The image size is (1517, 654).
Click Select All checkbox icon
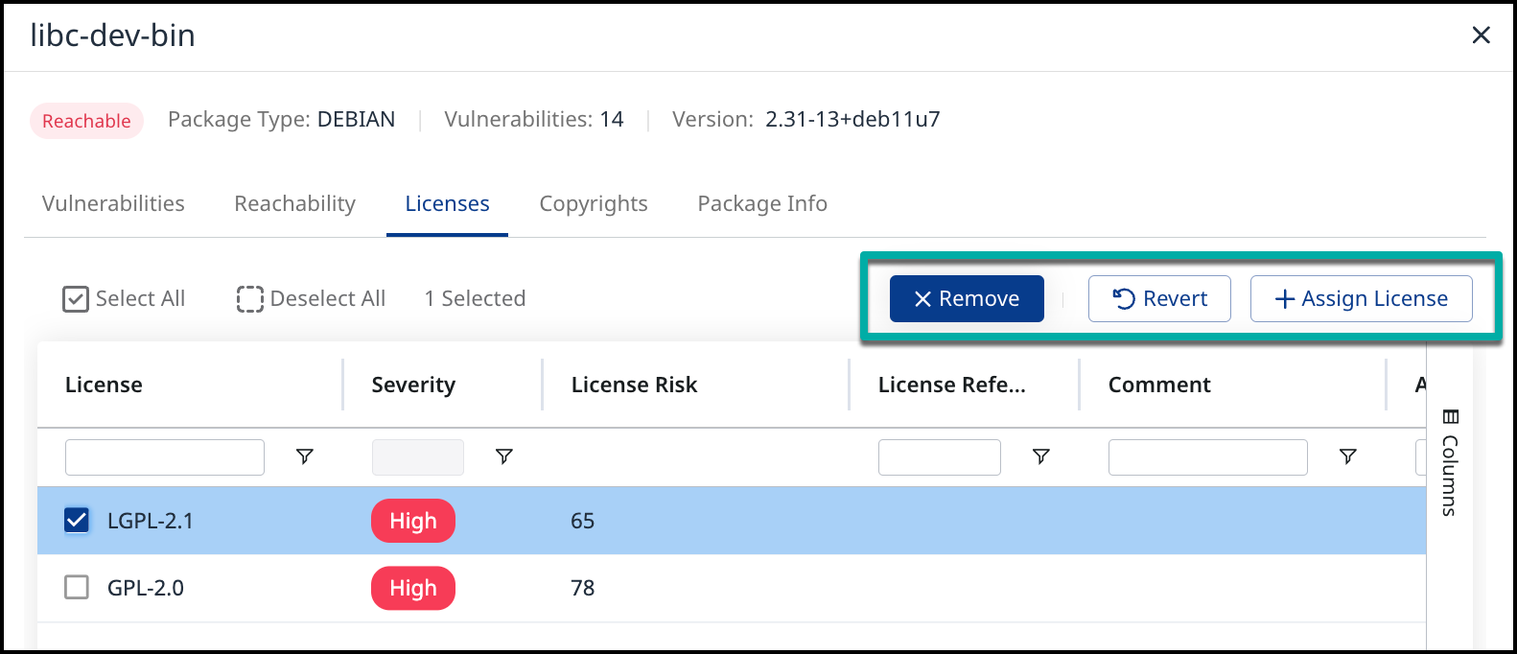pyautogui.click(x=76, y=299)
